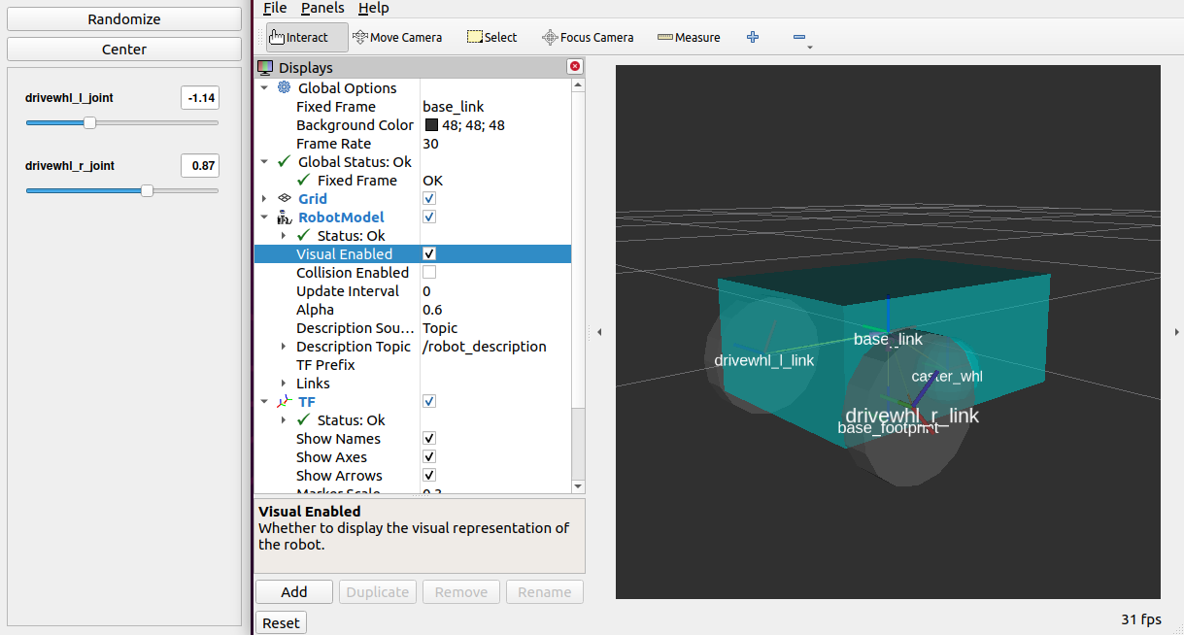Click the Randomize button

[x=124, y=19]
